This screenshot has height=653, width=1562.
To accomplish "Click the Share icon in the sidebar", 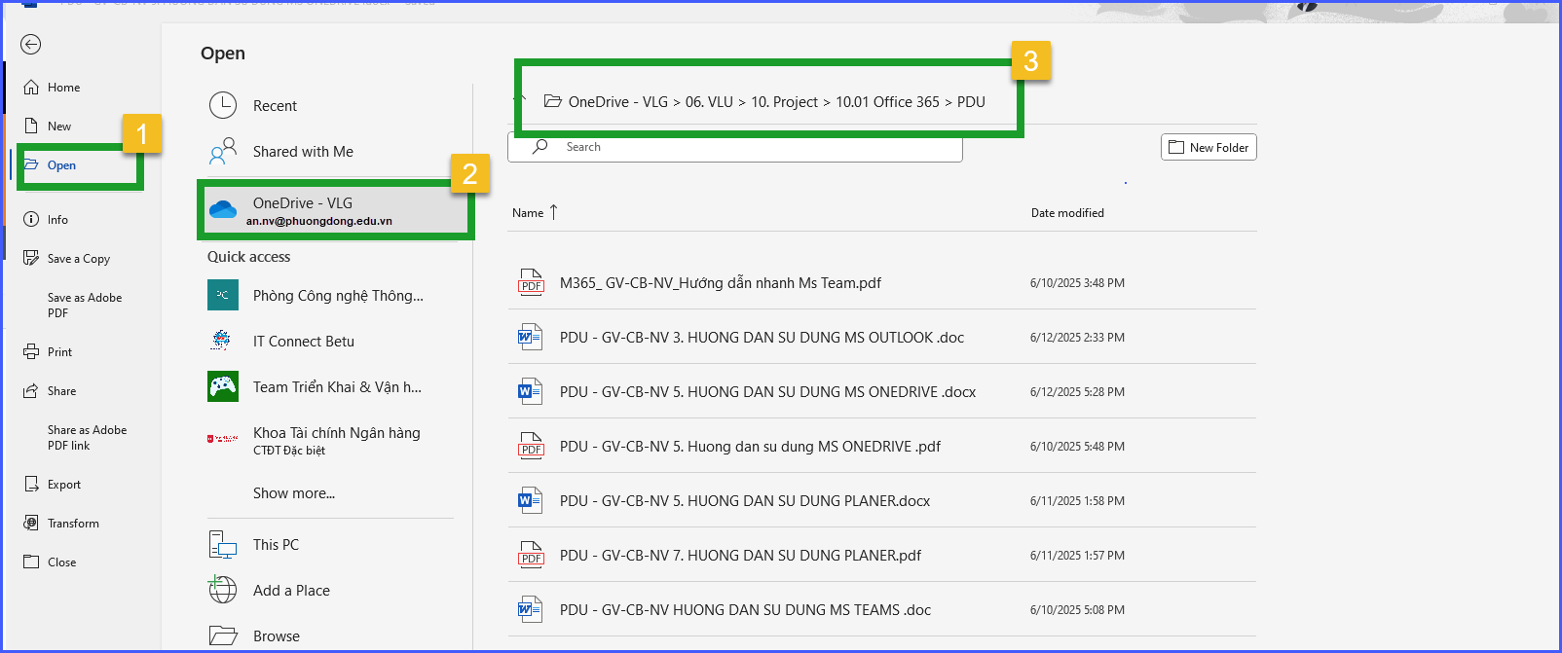I will (31, 390).
